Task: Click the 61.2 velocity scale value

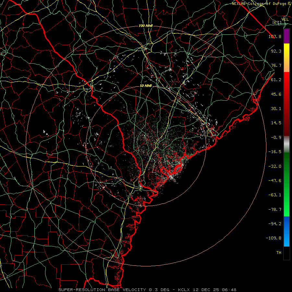Action: tap(276, 80)
